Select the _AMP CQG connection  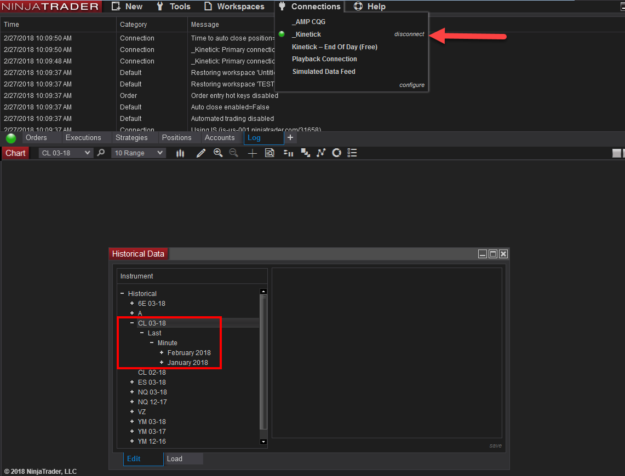click(x=308, y=22)
